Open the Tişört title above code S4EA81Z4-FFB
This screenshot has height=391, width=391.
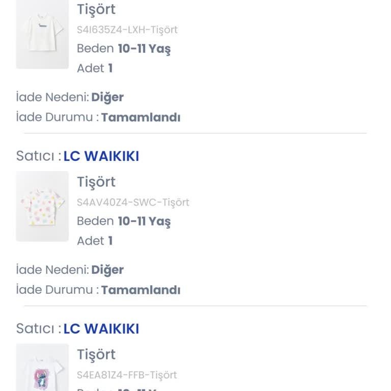[96, 354]
